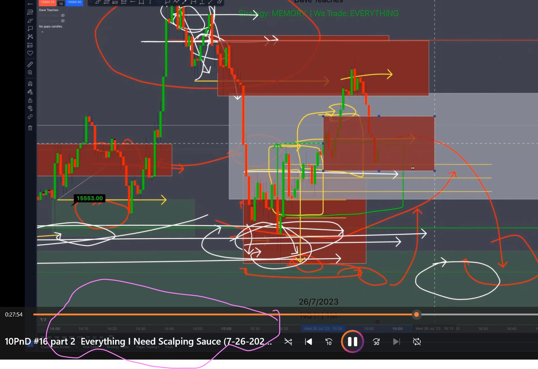Click the trash can remove drawings icon
The image size is (538, 369).
coord(30,128)
